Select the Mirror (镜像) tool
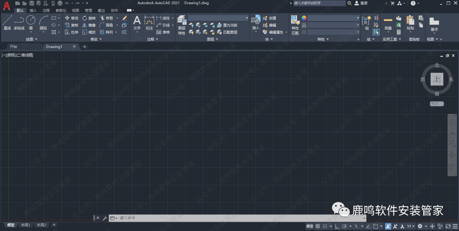Screen dimensions: 459x231 89,25
